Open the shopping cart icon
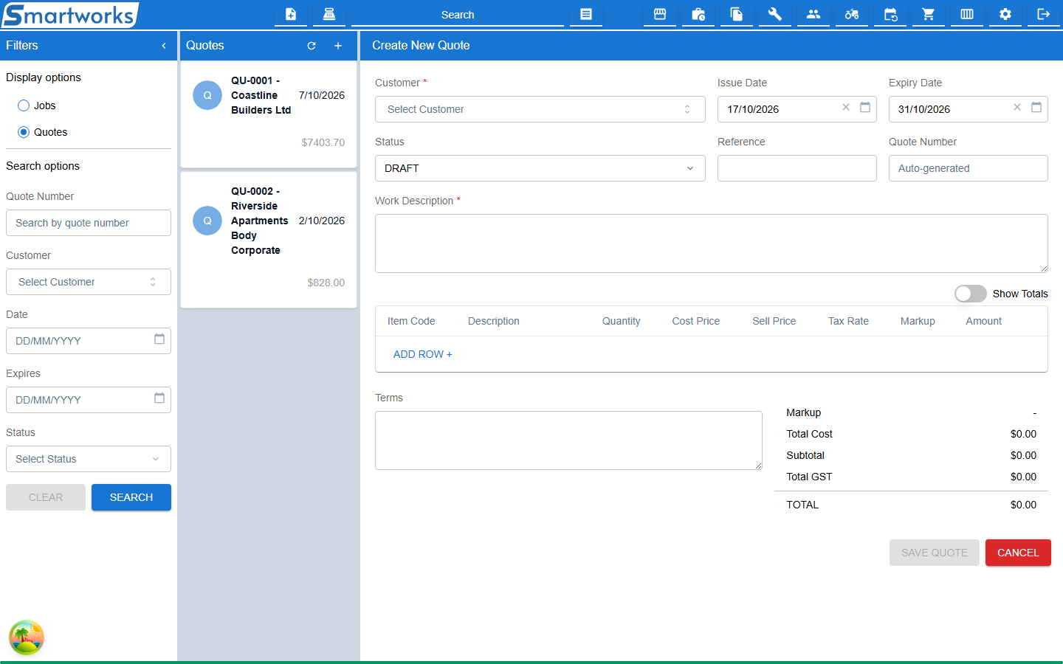 point(929,14)
